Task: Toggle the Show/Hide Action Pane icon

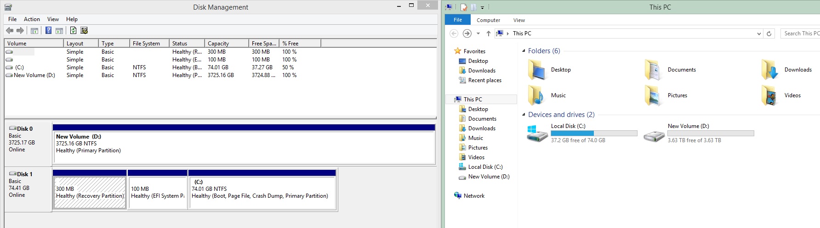Action: [x=59, y=31]
